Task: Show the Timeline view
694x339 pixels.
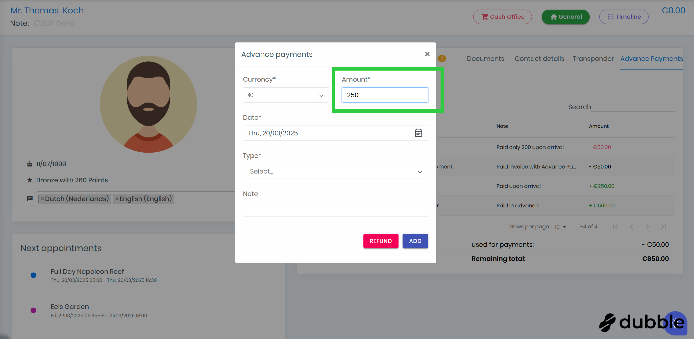Action: click(x=624, y=17)
